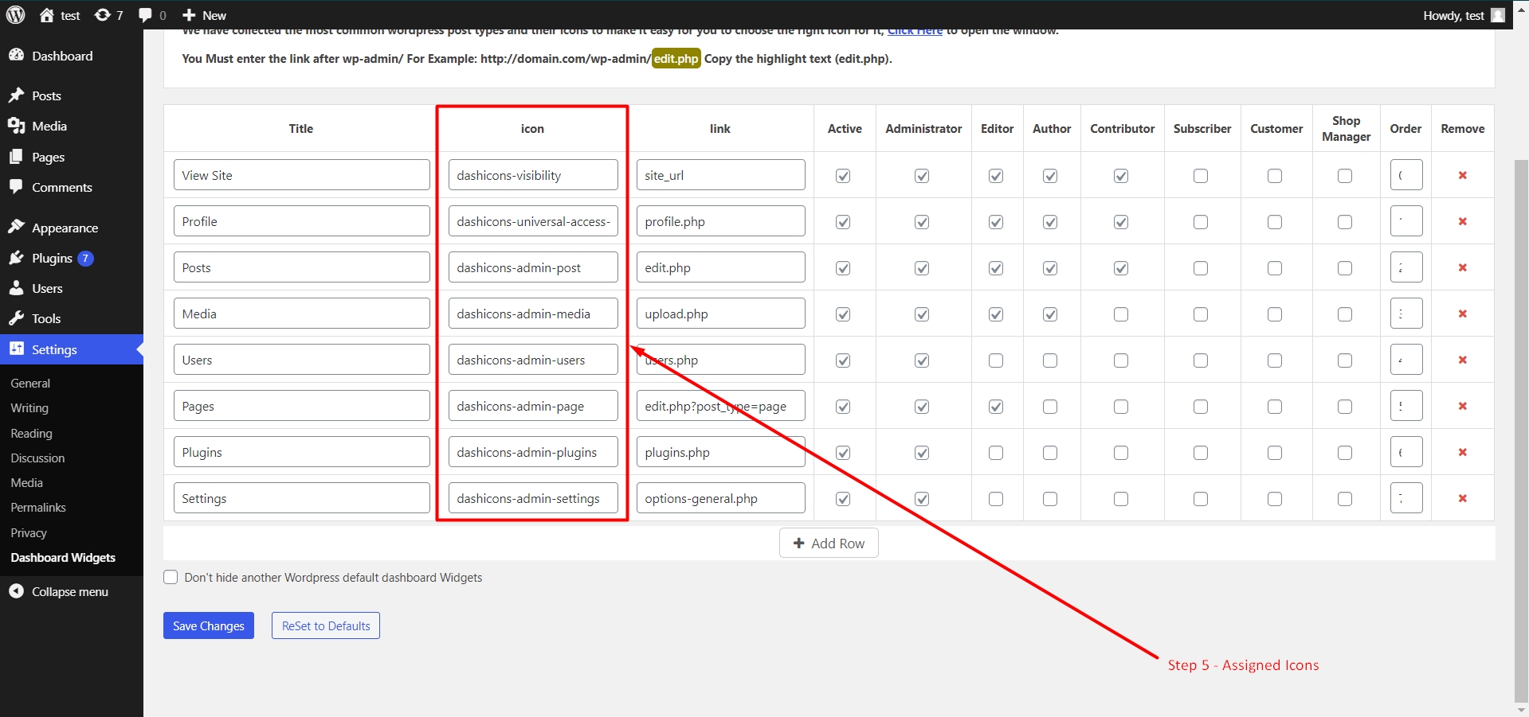Screen dimensions: 1529x717
Task: Enable Contributor checkbox for Media row
Action: tap(1121, 314)
